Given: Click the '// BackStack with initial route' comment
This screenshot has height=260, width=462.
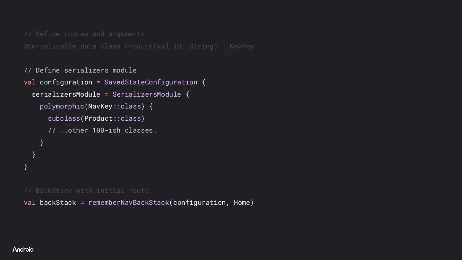Looking at the screenshot, I should (86, 191).
